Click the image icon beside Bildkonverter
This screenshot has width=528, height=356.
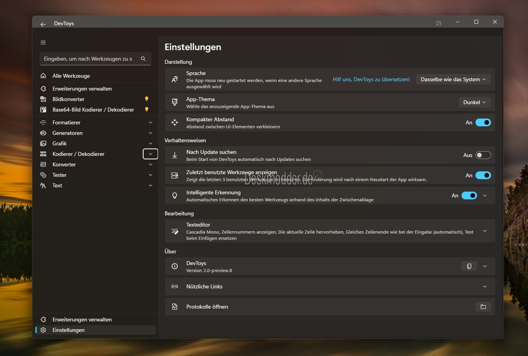[x=43, y=99]
